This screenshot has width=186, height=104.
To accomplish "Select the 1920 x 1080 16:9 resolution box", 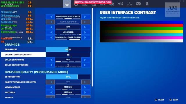I will [68, 22].
